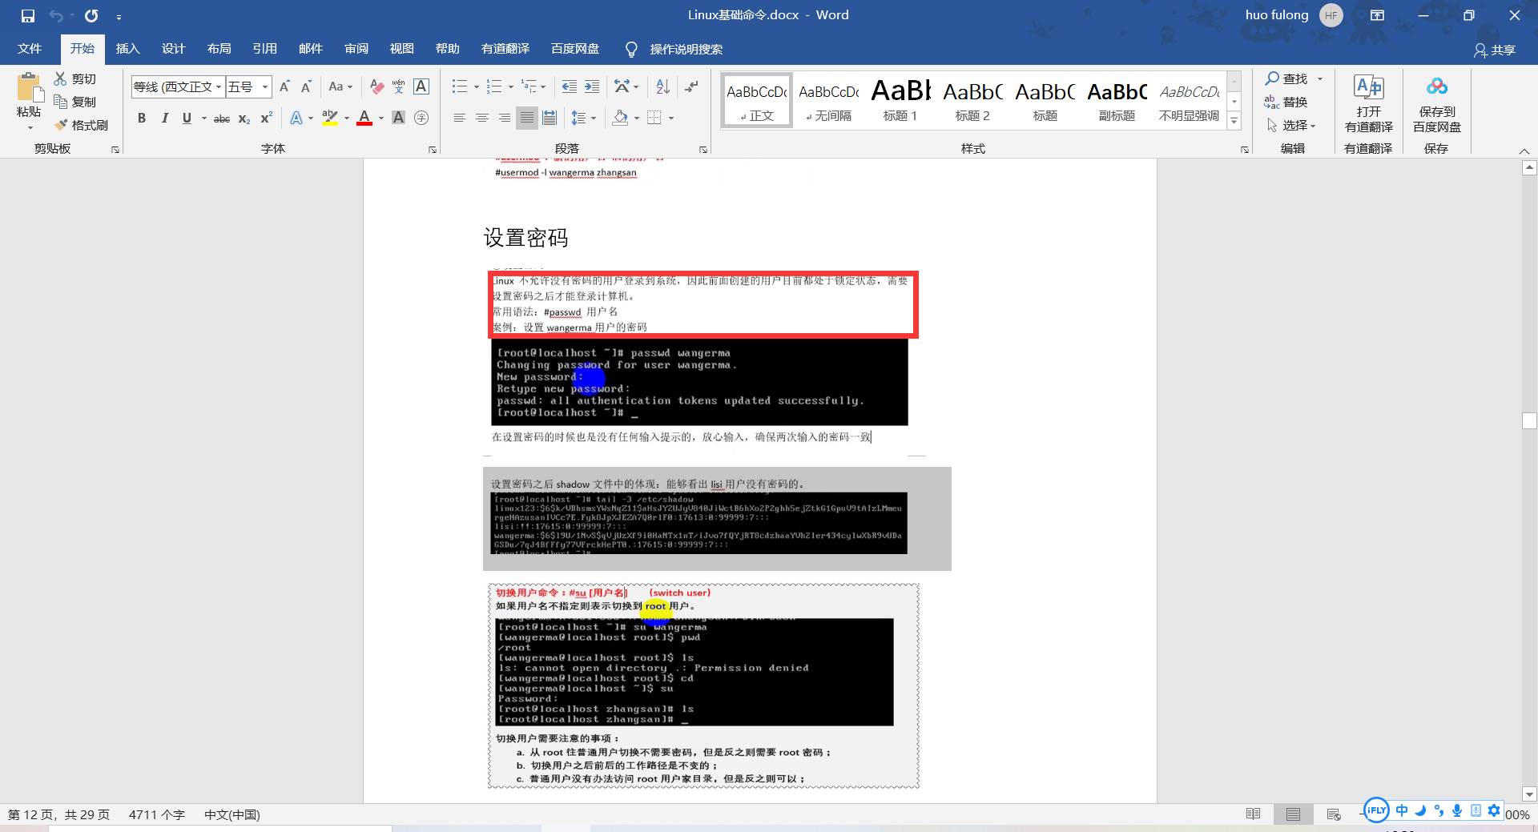Switch to read mode view icon
This screenshot has height=832, width=1538.
[1254, 814]
